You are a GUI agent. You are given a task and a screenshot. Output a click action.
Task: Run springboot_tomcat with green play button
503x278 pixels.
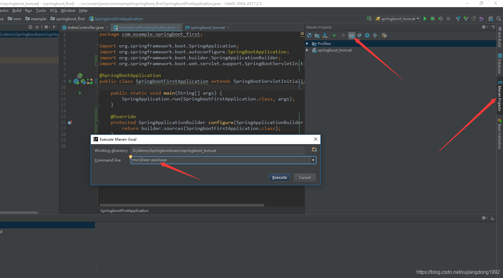click(x=425, y=19)
